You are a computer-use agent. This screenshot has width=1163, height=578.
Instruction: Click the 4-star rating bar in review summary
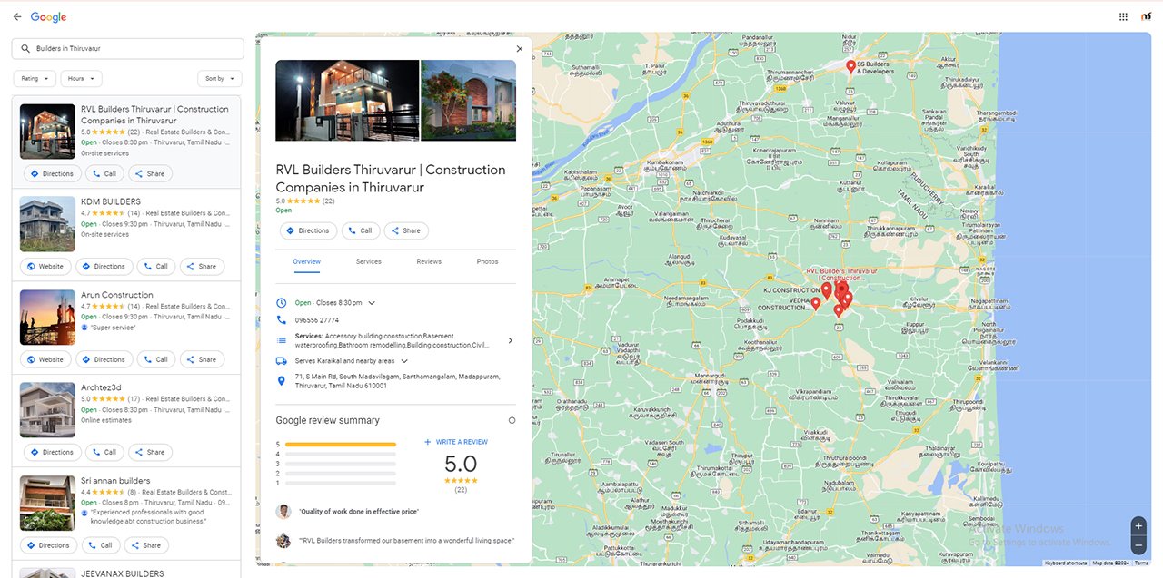(x=341, y=454)
